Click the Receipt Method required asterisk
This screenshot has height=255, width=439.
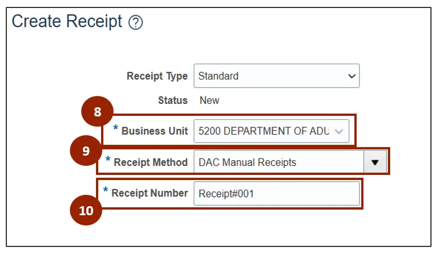coord(108,160)
